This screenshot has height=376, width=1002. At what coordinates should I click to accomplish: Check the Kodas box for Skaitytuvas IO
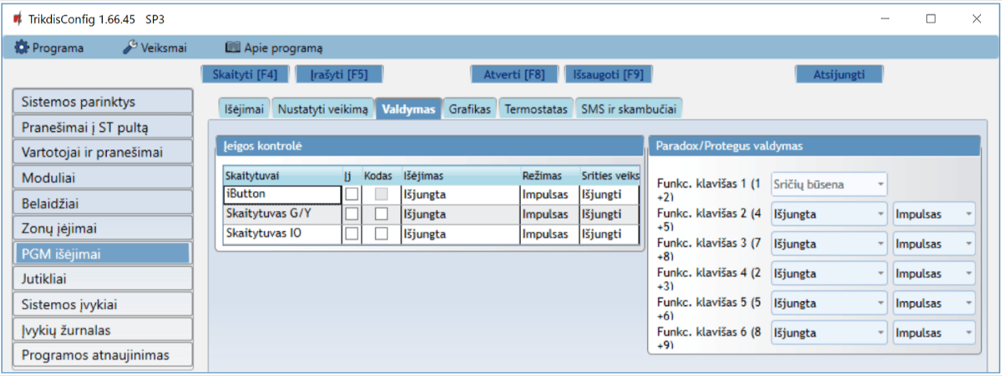382,234
